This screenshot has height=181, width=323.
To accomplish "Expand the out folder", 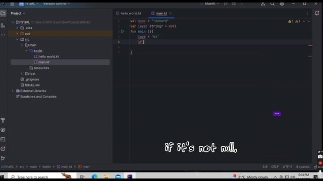I will point(17,34).
